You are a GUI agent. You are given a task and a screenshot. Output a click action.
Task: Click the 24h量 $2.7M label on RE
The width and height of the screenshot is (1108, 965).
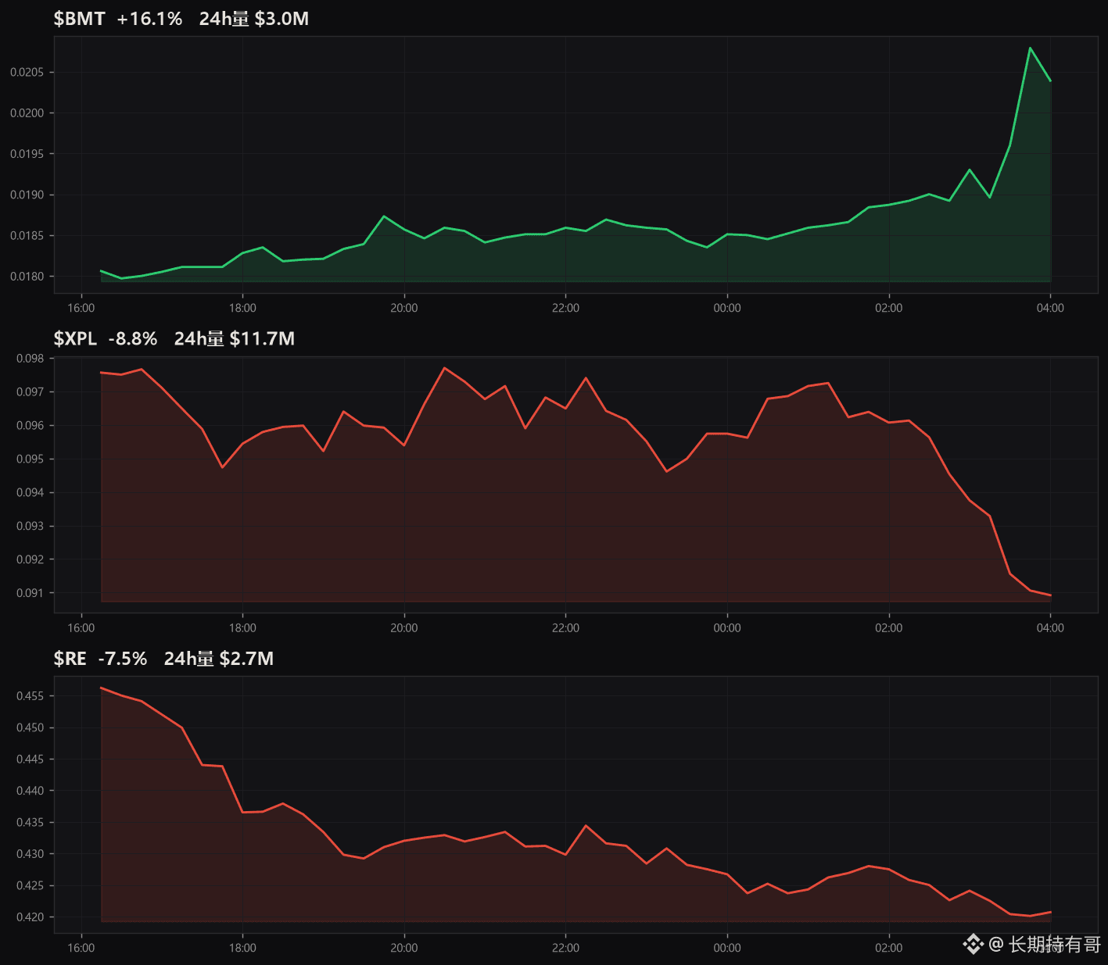(219, 659)
